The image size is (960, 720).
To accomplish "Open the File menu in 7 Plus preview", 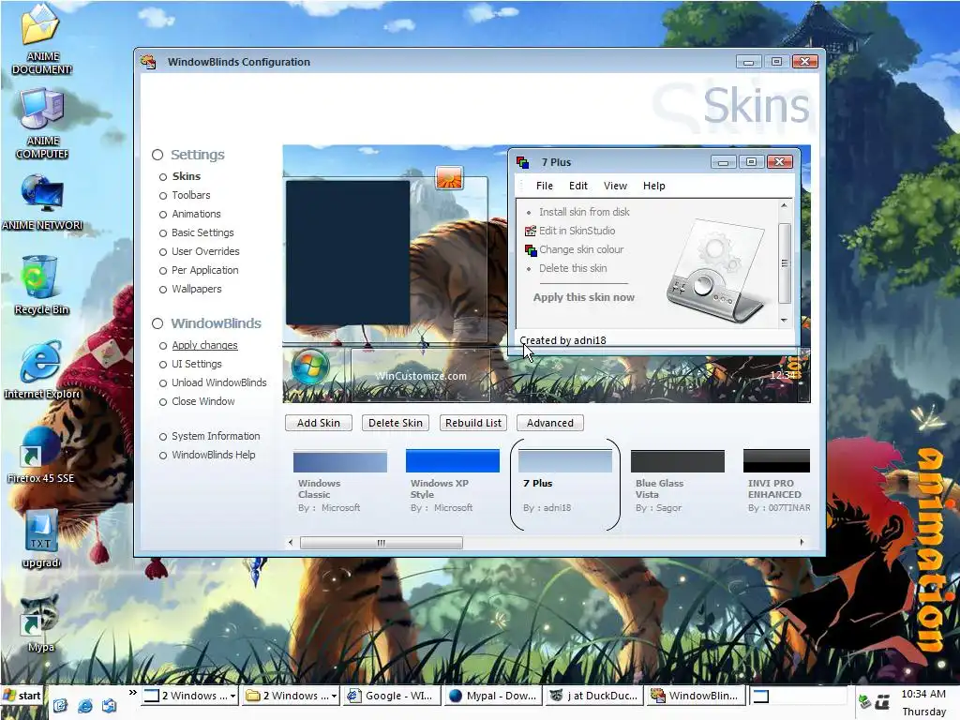I will coord(545,187).
